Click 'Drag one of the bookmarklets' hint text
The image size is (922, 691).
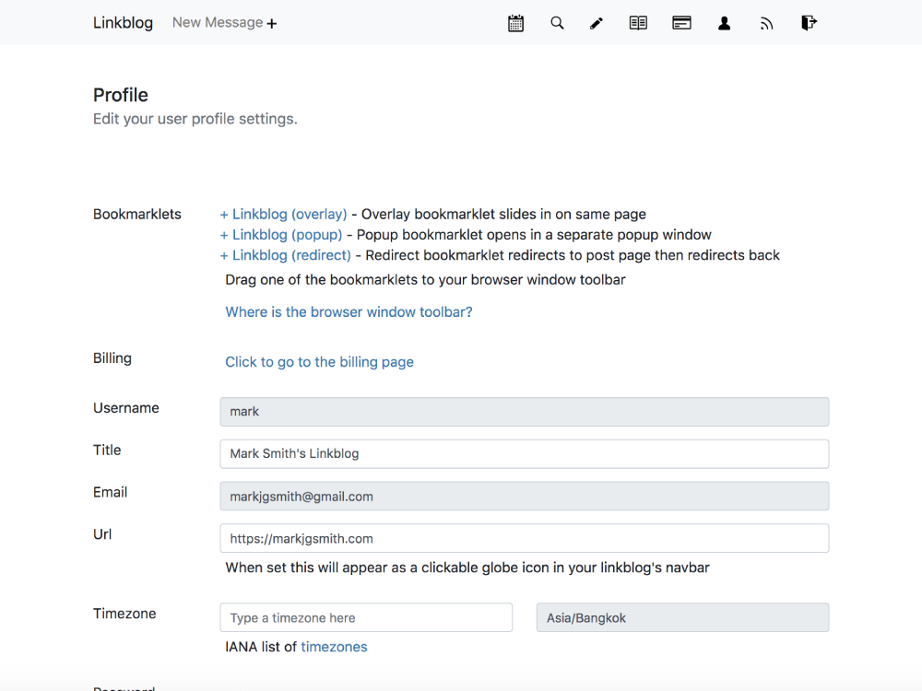pos(425,280)
